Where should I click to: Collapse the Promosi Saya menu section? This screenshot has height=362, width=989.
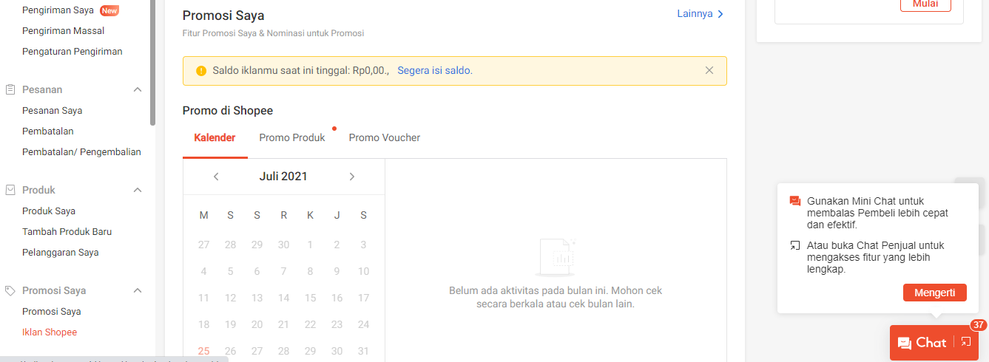pos(138,290)
